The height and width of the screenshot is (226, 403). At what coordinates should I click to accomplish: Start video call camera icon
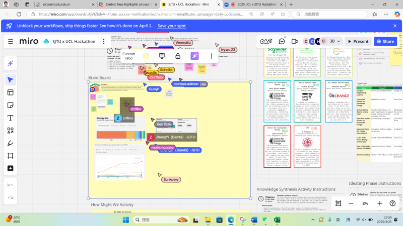click(295, 41)
